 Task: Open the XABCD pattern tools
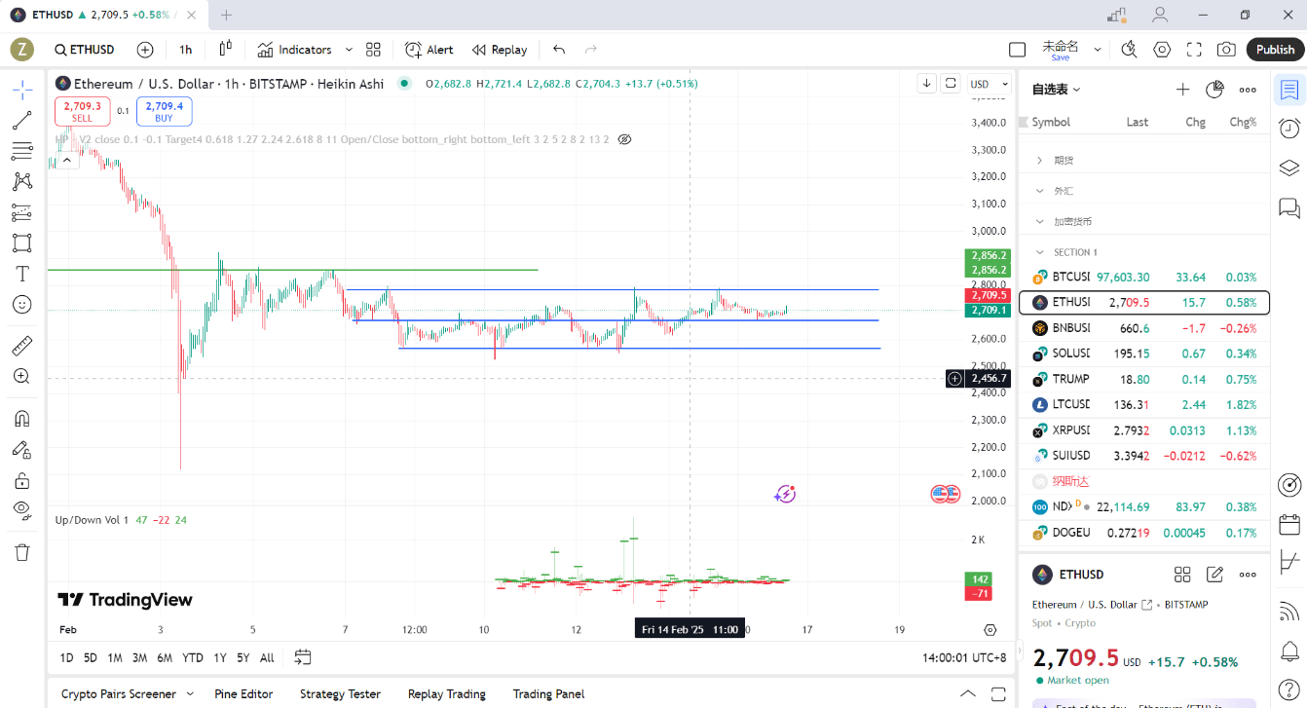[21, 181]
